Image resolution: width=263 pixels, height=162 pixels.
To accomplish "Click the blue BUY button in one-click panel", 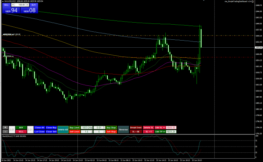I will click(34, 5).
